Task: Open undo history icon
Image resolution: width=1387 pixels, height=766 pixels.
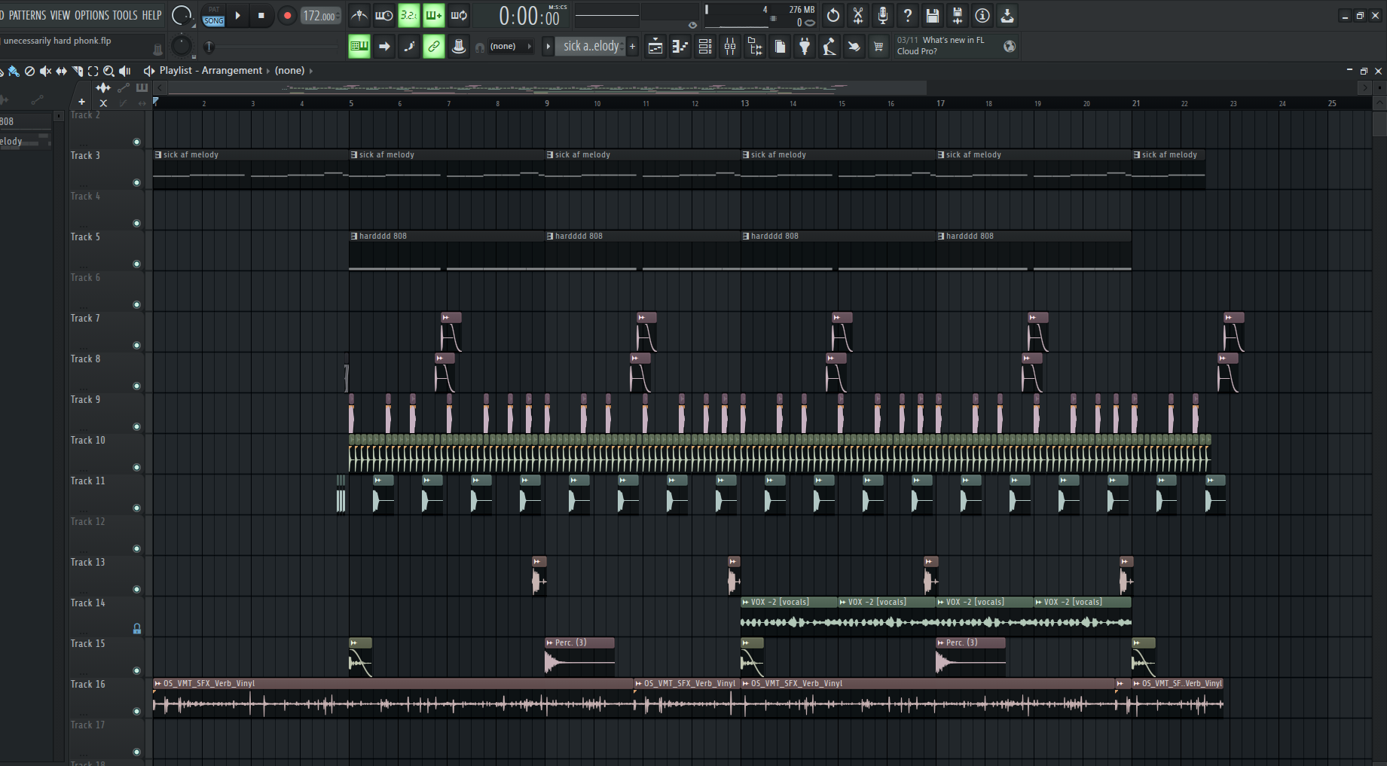Action: click(x=833, y=15)
